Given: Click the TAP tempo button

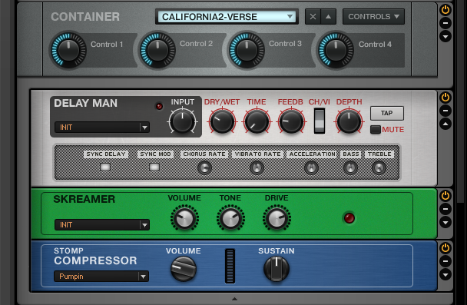Looking at the screenshot, I should (387, 113).
